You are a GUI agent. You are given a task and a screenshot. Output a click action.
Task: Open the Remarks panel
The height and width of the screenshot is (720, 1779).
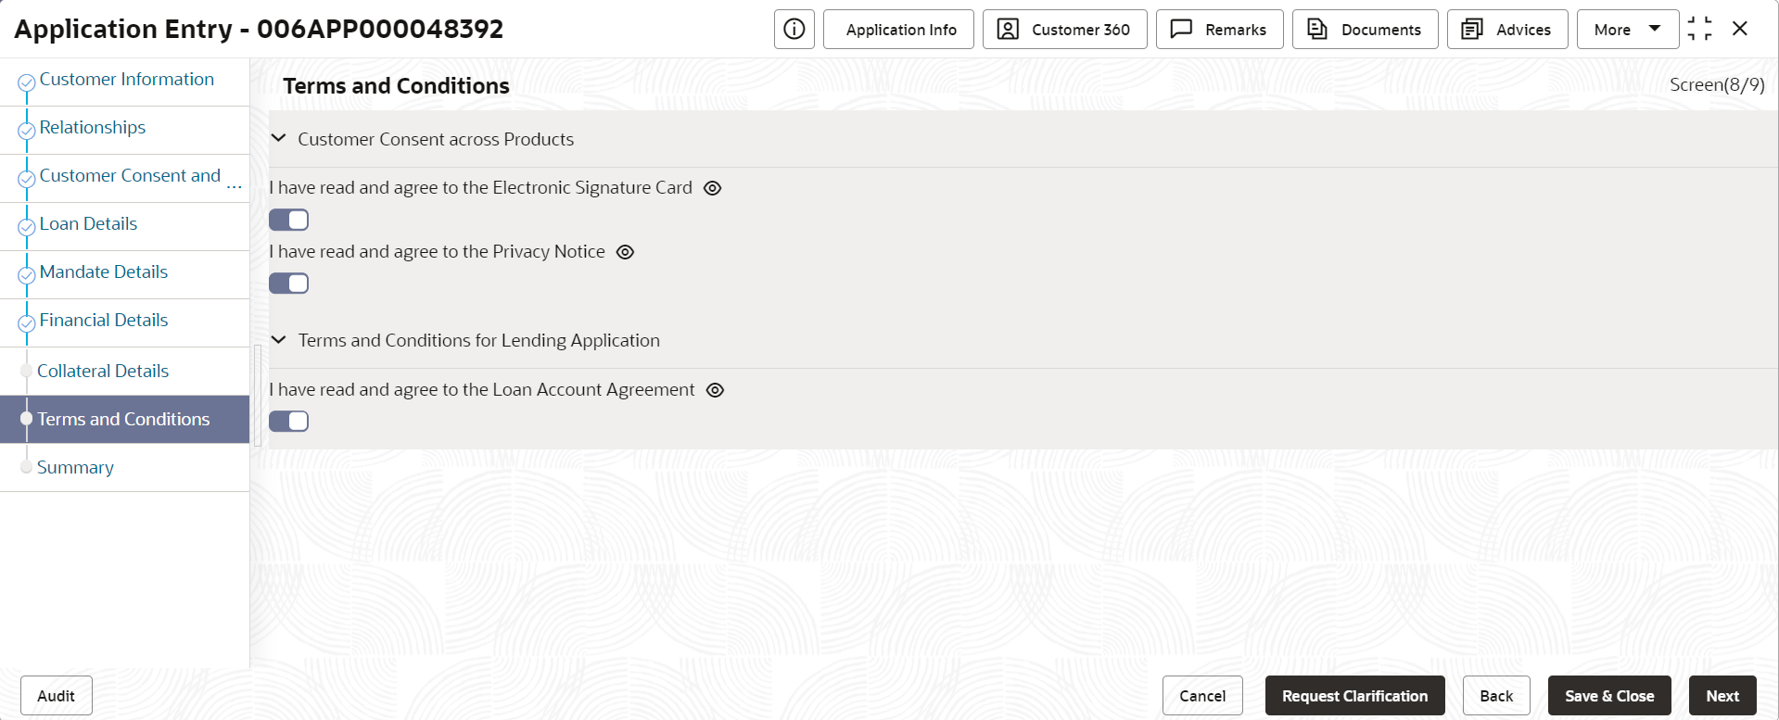1219,29
